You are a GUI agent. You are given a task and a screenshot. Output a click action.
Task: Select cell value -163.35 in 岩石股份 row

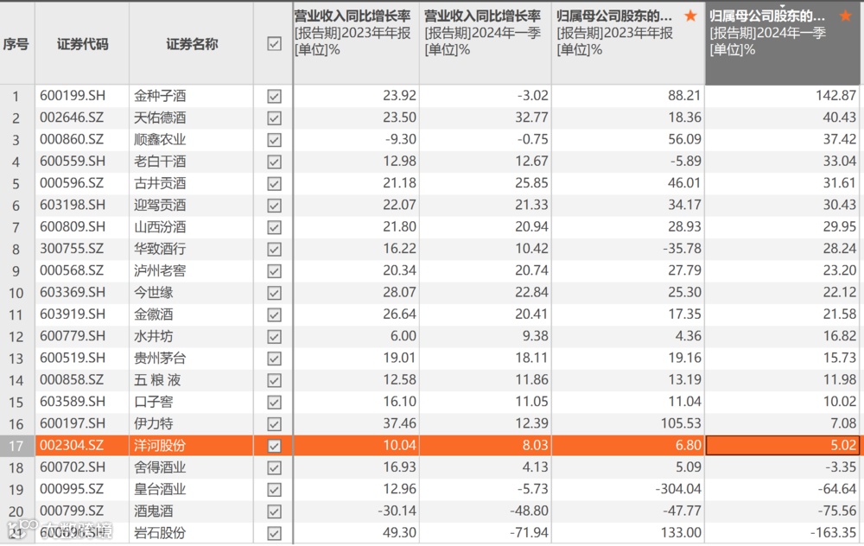point(833,533)
